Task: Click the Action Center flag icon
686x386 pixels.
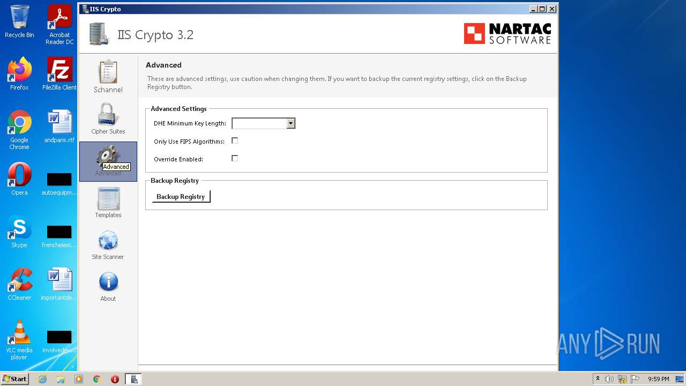Action: coord(635,379)
